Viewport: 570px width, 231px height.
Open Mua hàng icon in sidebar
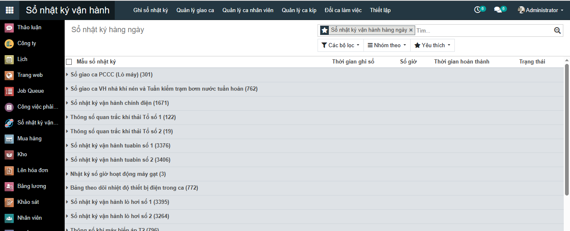(9, 139)
